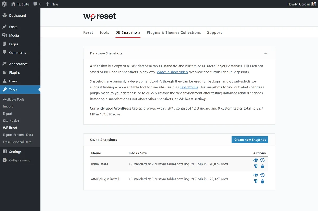Click the Media library icon
The image size is (318, 211).
[5, 35]
